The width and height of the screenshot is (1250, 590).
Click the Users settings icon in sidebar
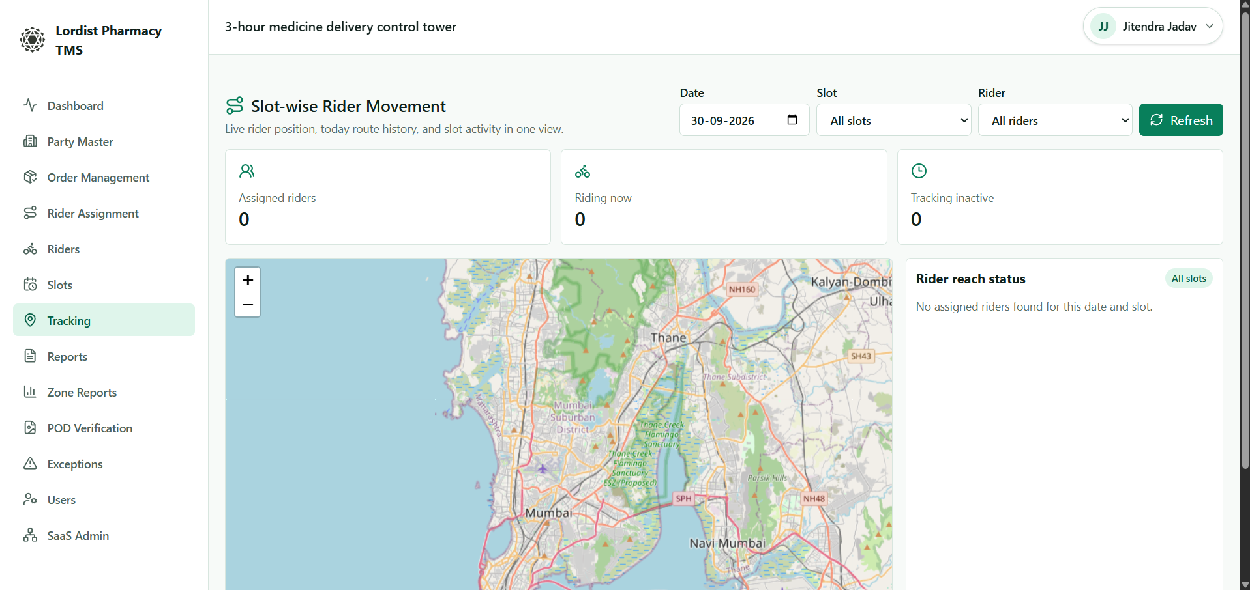pyautogui.click(x=30, y=499)
